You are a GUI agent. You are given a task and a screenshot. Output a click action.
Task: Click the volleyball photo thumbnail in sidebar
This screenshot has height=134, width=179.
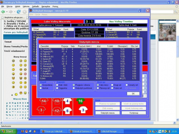click(x=167, y=32)
